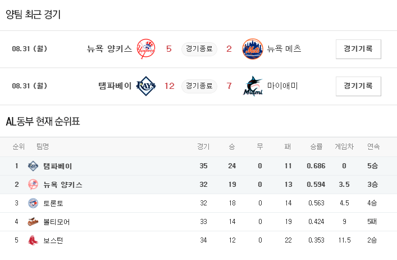
Task: Select 뉴욕 양키스 team name in standings
Action: click(x=62, y=185)
